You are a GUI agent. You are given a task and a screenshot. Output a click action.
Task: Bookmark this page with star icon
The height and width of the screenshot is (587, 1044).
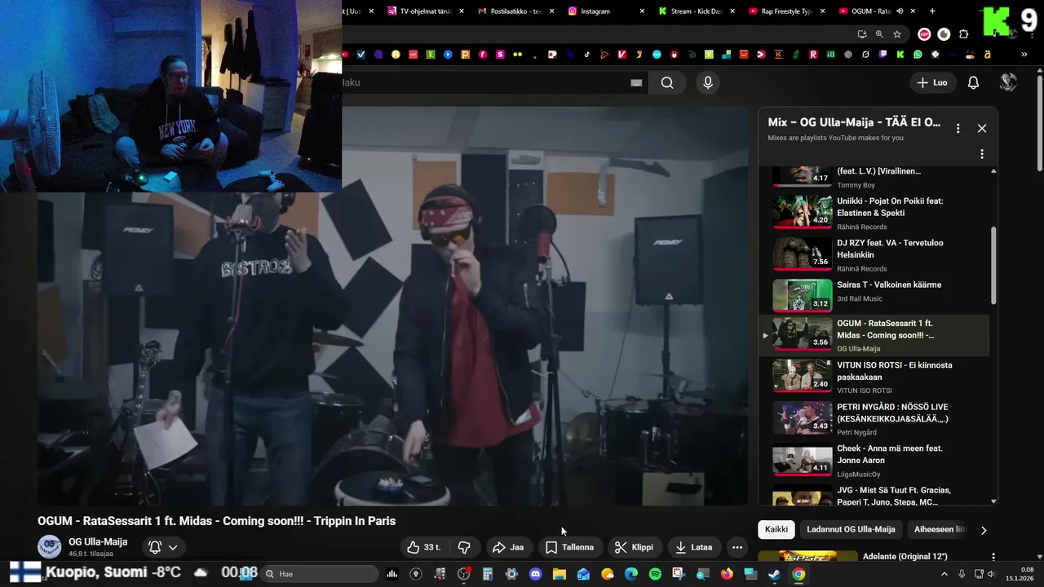897,34
